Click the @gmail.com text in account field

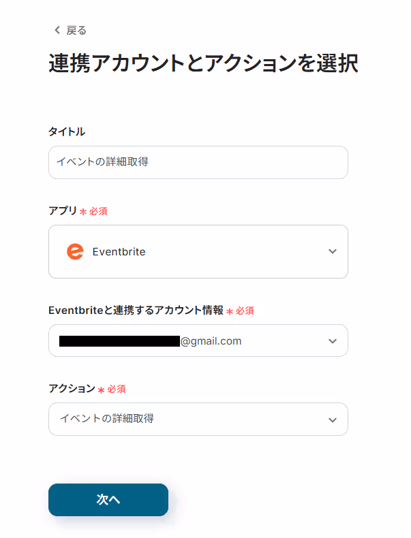(x=211, y=341)
